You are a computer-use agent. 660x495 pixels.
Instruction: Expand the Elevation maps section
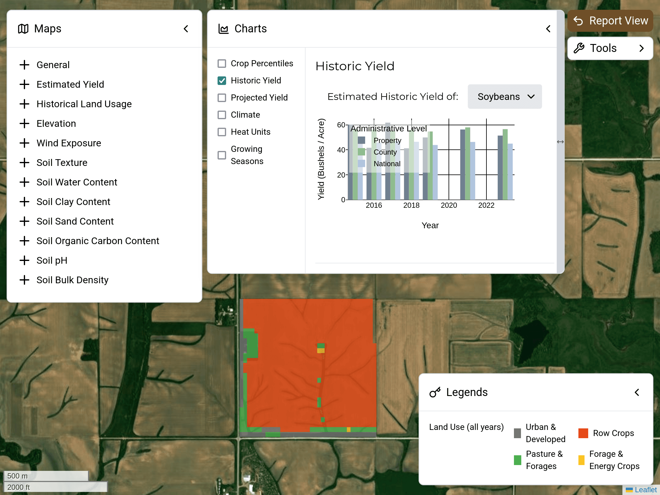click(56, 123)
